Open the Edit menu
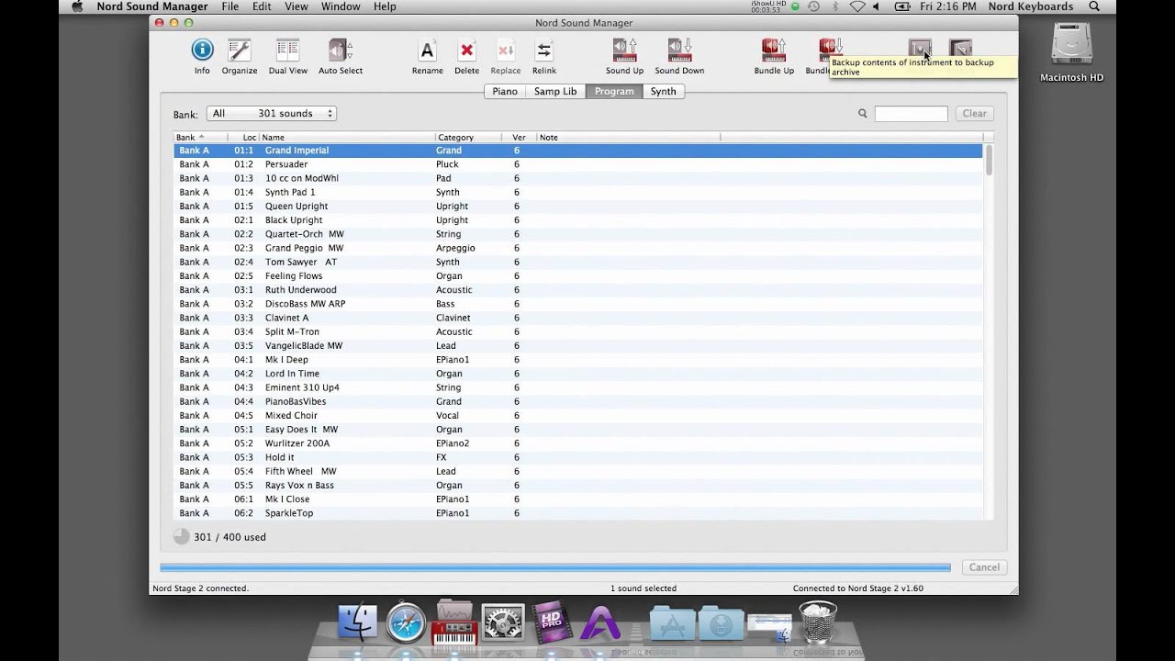The image size is (1175, 661). tap(263, 6)
